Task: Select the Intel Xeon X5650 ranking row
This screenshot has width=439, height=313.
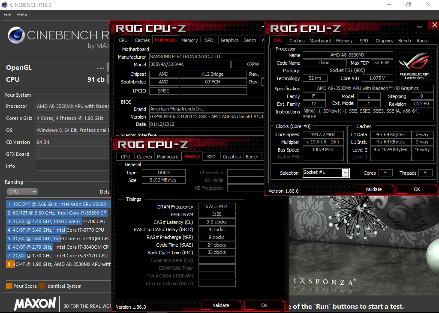Action: point(58,204)
